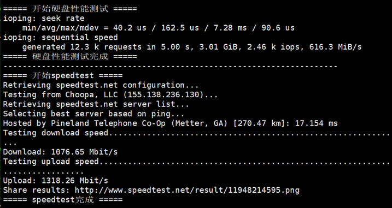Click the 'speedtest完成' footer line
This screenshot has width=392, height=208.
pyautogui.click(x=63, y=200)
